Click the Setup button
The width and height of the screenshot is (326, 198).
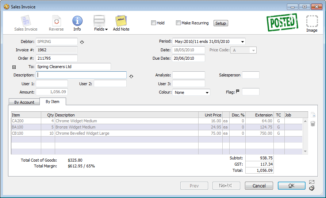pos(220,23)
